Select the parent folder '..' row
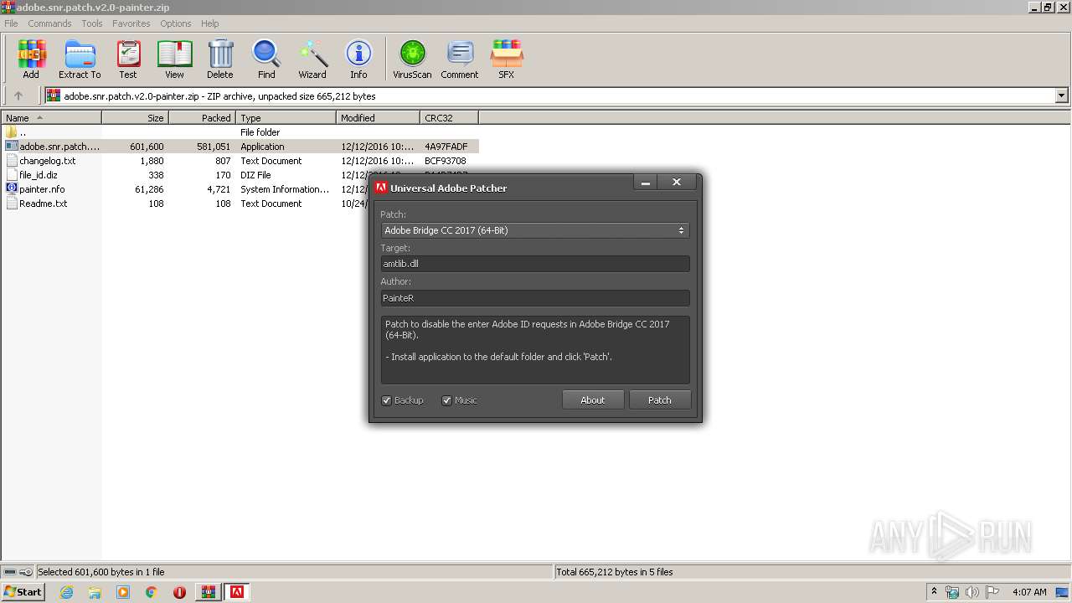 [240, 132]
